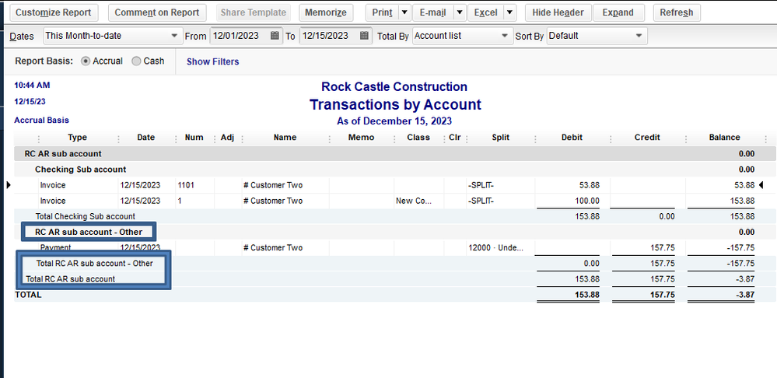Click the Expand button

point(618,12)
